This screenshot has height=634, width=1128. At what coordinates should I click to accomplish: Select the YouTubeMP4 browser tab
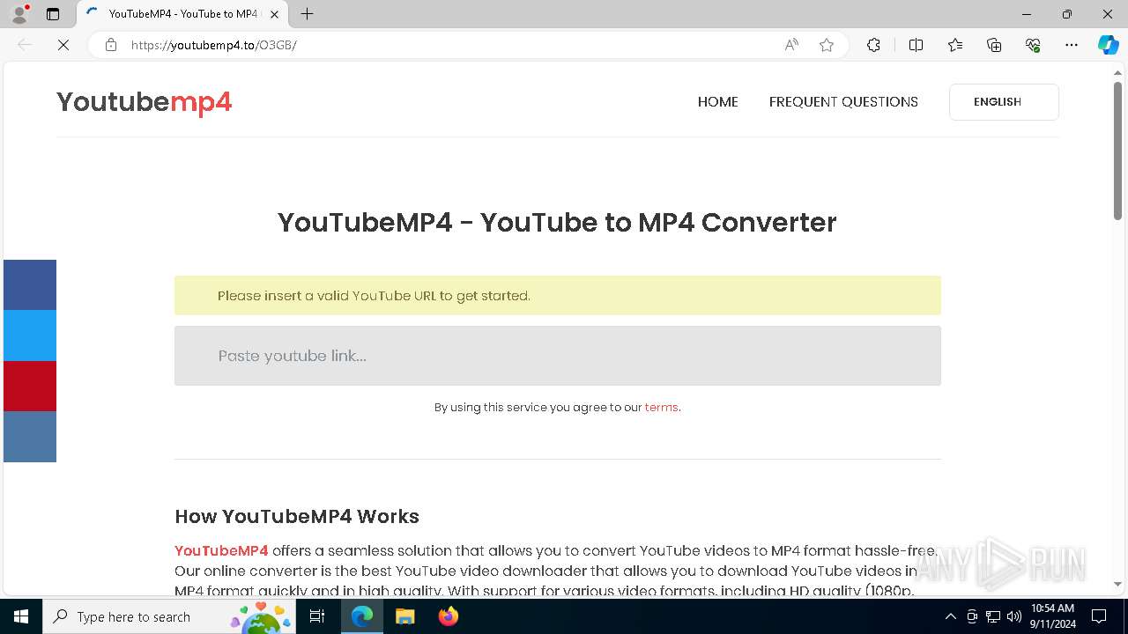pyautogui.click(x=182, y=14)
